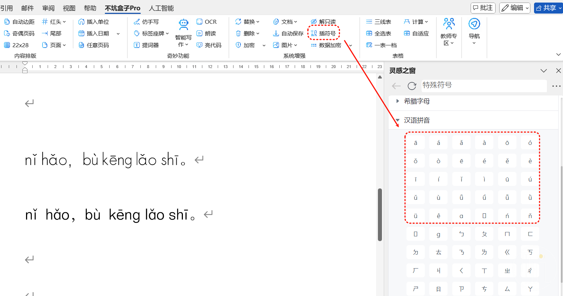This screenshot has height=296, width=563.
Task: Click the 三线表 three-line table icon
Action: click(x=369, y=22)
